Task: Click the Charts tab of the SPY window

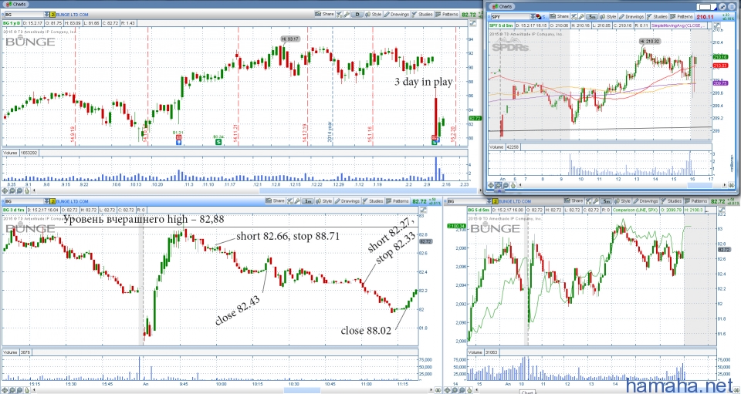Action: (502, 7)
